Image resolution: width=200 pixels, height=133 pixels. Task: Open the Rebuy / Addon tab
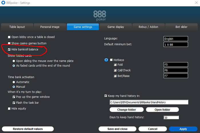point(149,27)
